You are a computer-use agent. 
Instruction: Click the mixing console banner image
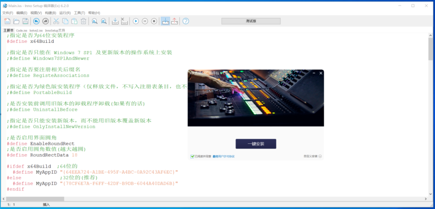(x=256, y=98)
